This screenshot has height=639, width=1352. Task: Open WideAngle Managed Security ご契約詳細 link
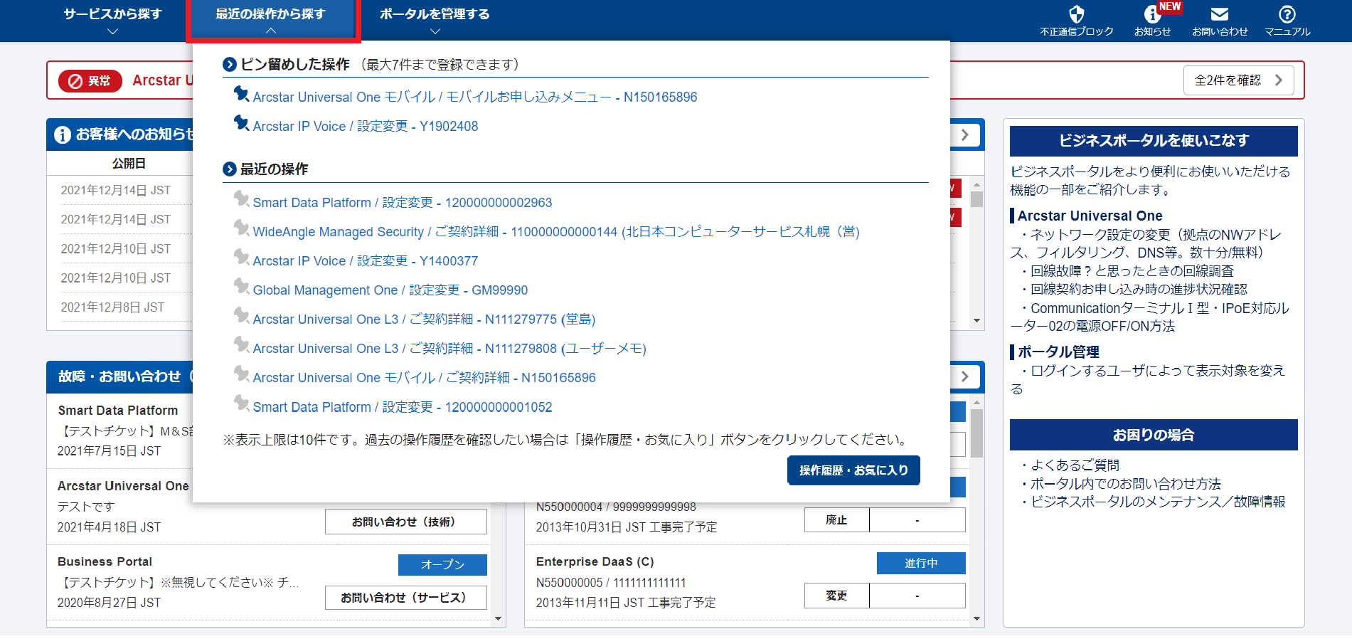[x=556, y=232]
